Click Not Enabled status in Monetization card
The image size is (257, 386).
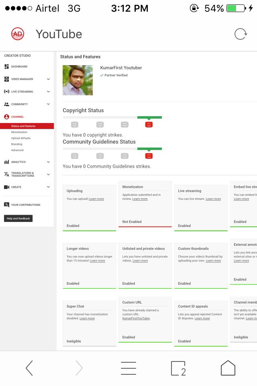point(132,222)
